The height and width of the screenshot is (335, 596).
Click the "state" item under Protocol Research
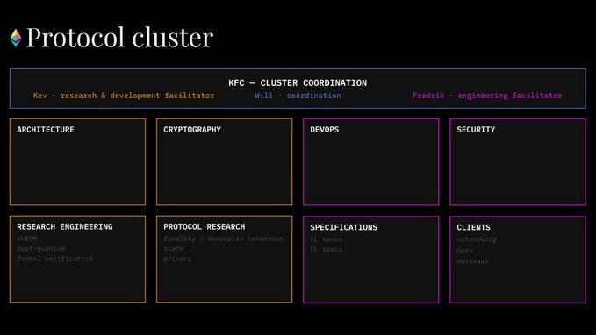(x=173, y=249)
